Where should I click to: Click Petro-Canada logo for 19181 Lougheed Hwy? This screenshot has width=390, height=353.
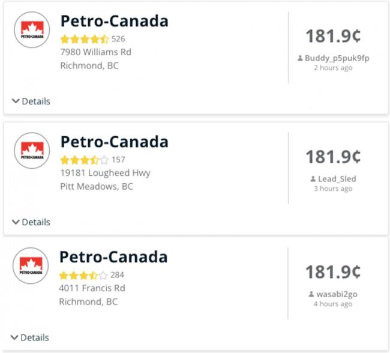[x=32, y=150]
